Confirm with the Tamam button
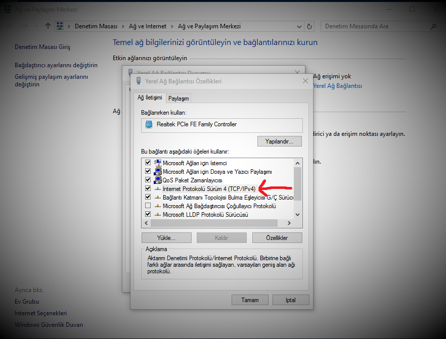This screenshot has width=446, height=339. [250, 300]
